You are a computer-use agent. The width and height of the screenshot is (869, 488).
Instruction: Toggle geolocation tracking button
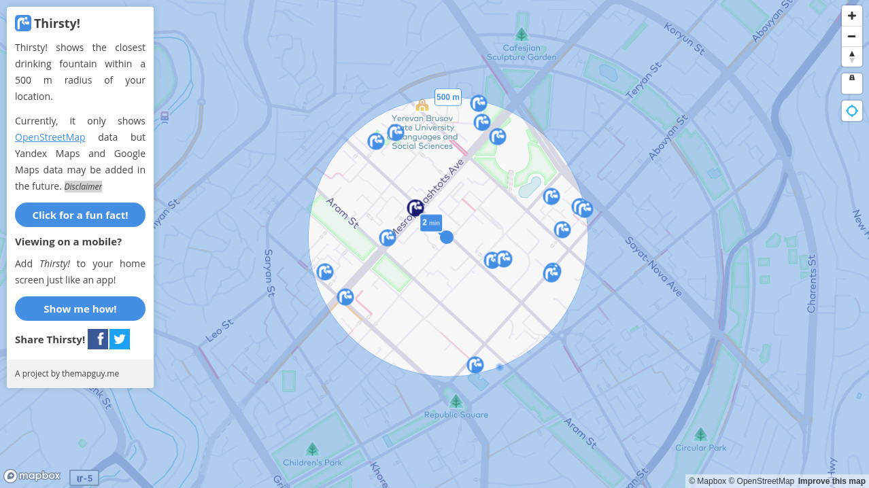(x=851, y=111)
